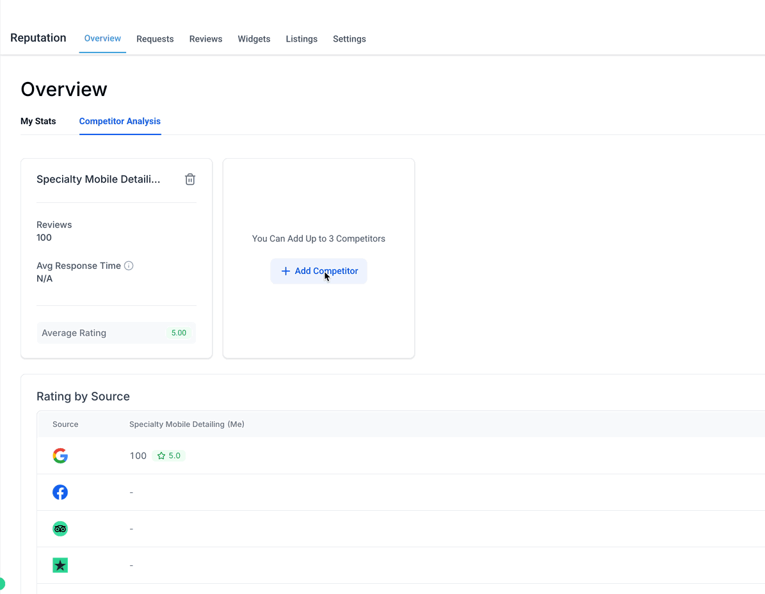Select the TripAdvisor owl icon row
The height and width of the screenshot is (594, 765).
pyautogui.click(x=60, y=529)
